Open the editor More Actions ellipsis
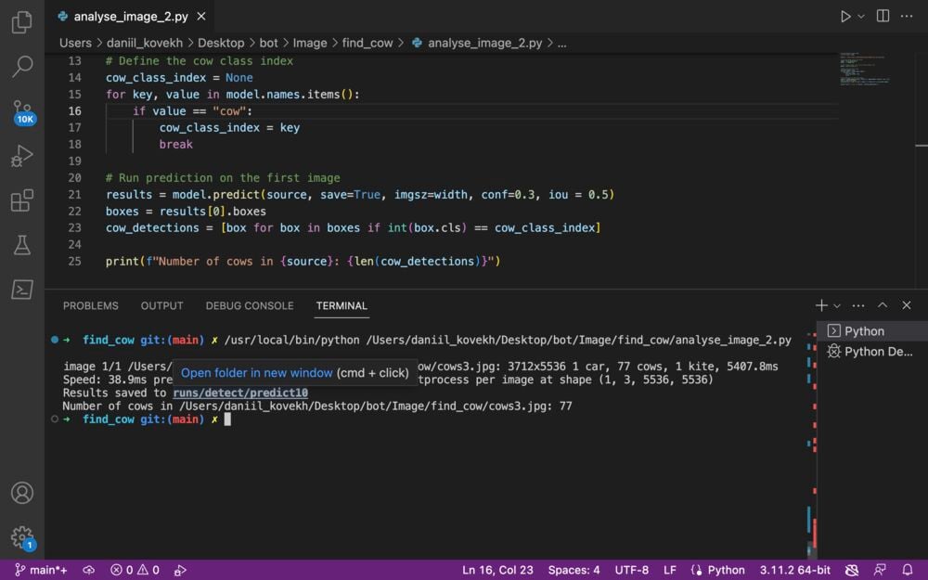The width and height of the screenshot is (928, 580). tap(907, 17)
